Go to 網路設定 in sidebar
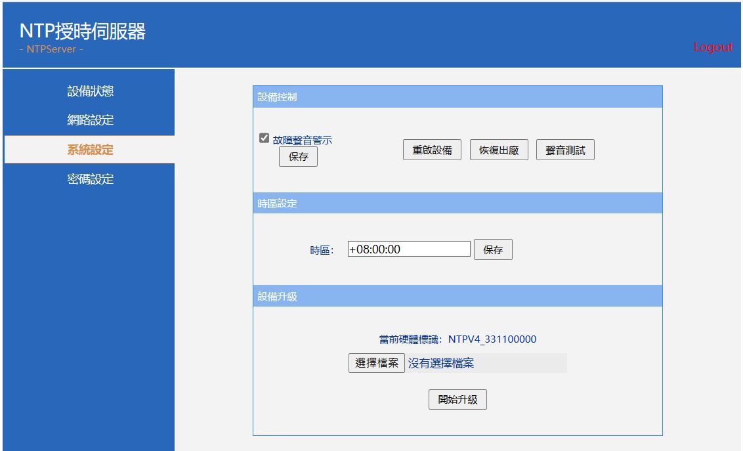The width and height of the screenshot is (743, 451). pyautogui.click(x=90, y=120)
